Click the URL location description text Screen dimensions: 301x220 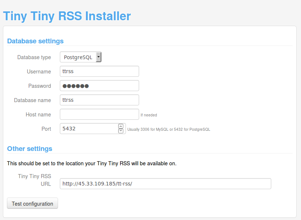point(92,163)
